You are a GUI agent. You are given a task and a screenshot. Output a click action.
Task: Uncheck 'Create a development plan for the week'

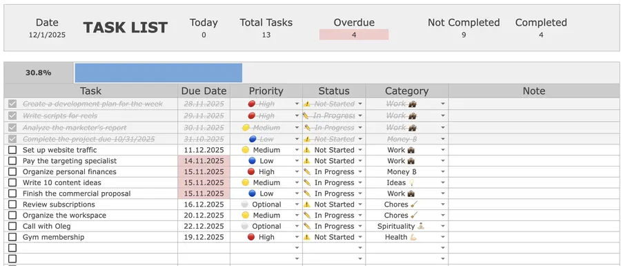click(x=12, y=104)
